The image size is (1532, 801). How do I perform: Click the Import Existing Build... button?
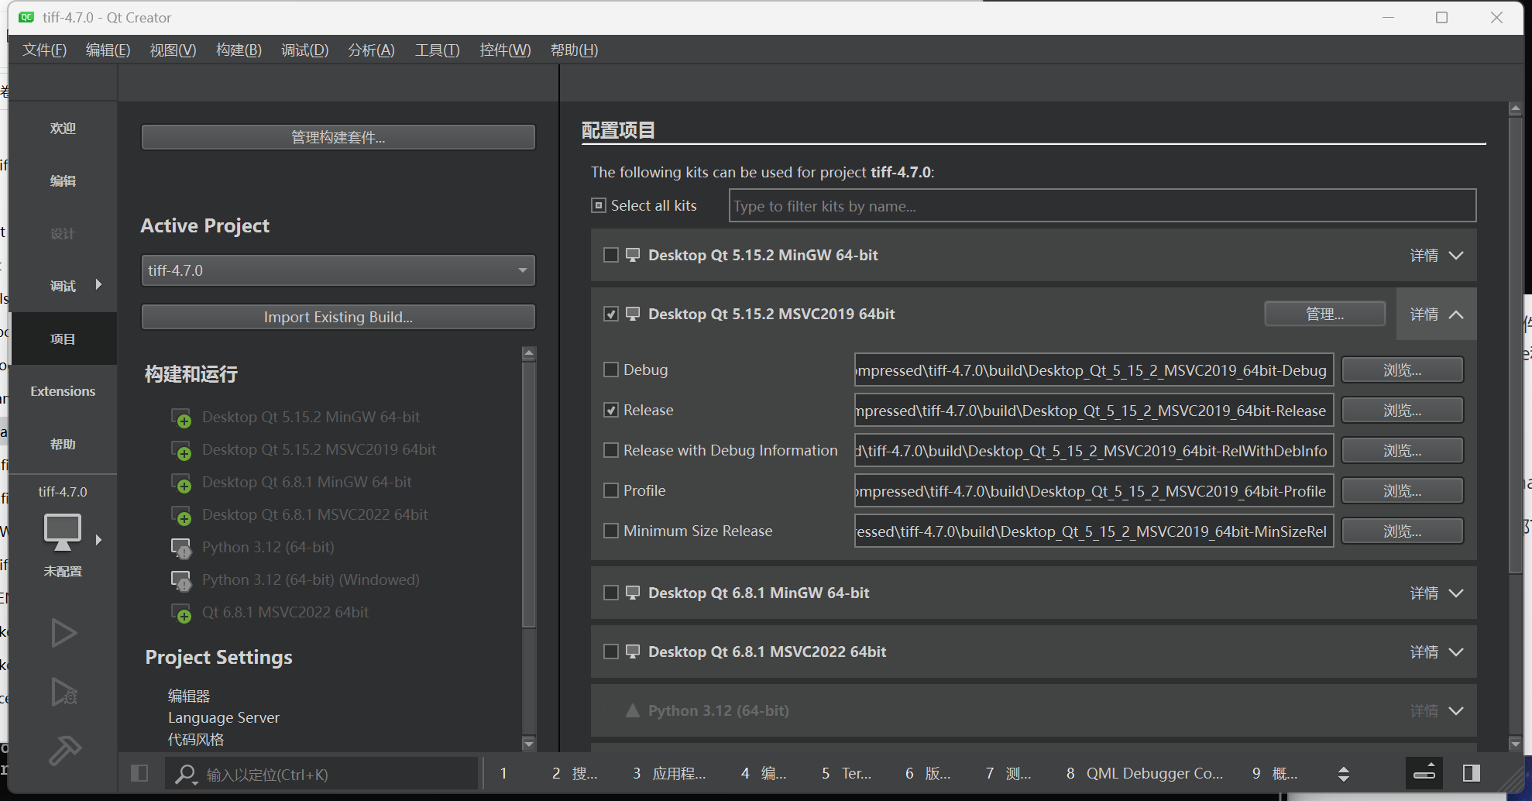click(x=338, y=317)
